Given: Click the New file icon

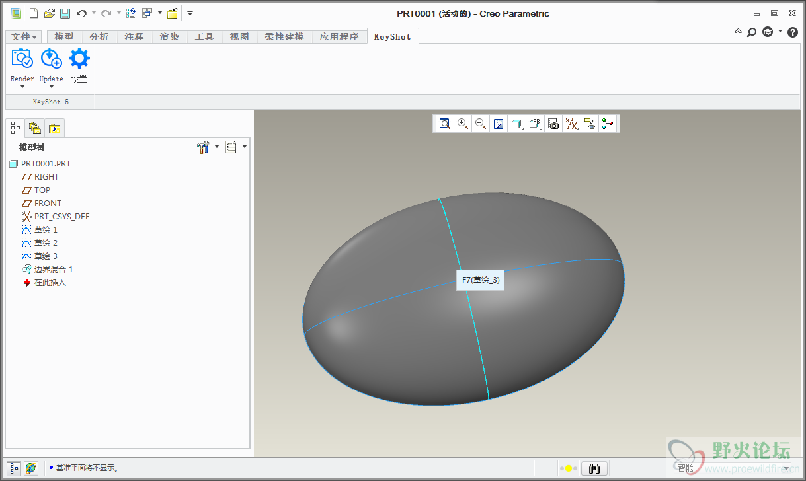Looking at the screenshot, I should [x=34, y=13].
